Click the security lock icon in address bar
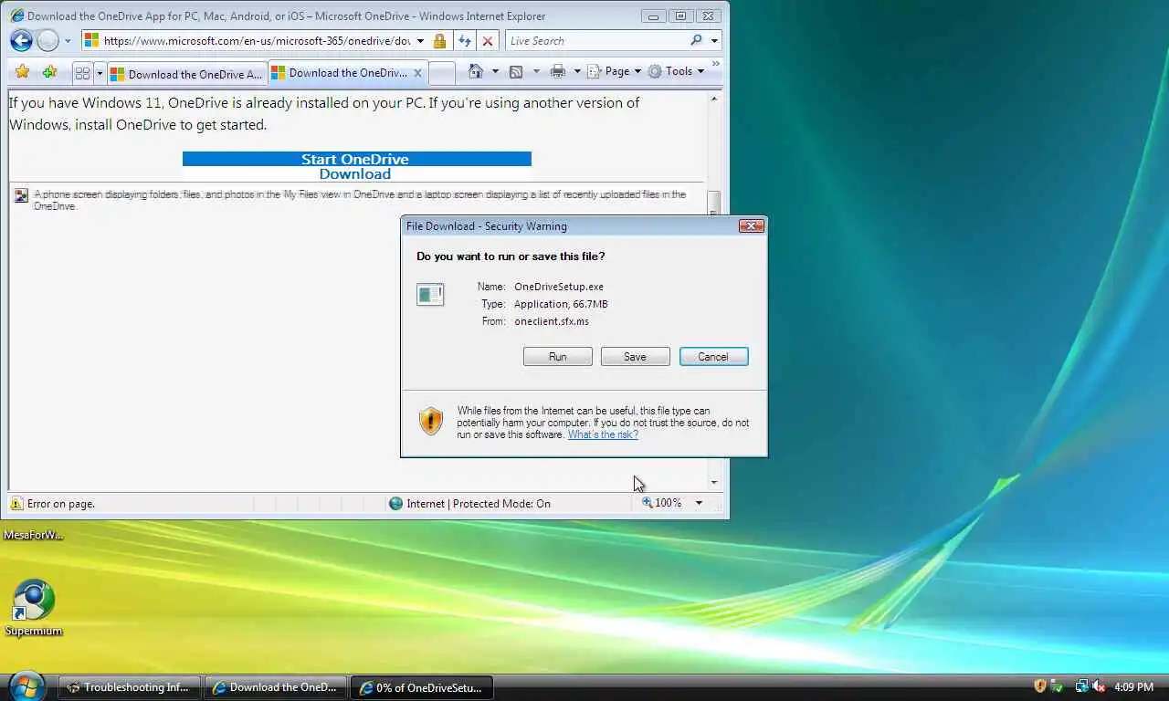Screen dimensions: 1169x701 (x=440, y=41)
